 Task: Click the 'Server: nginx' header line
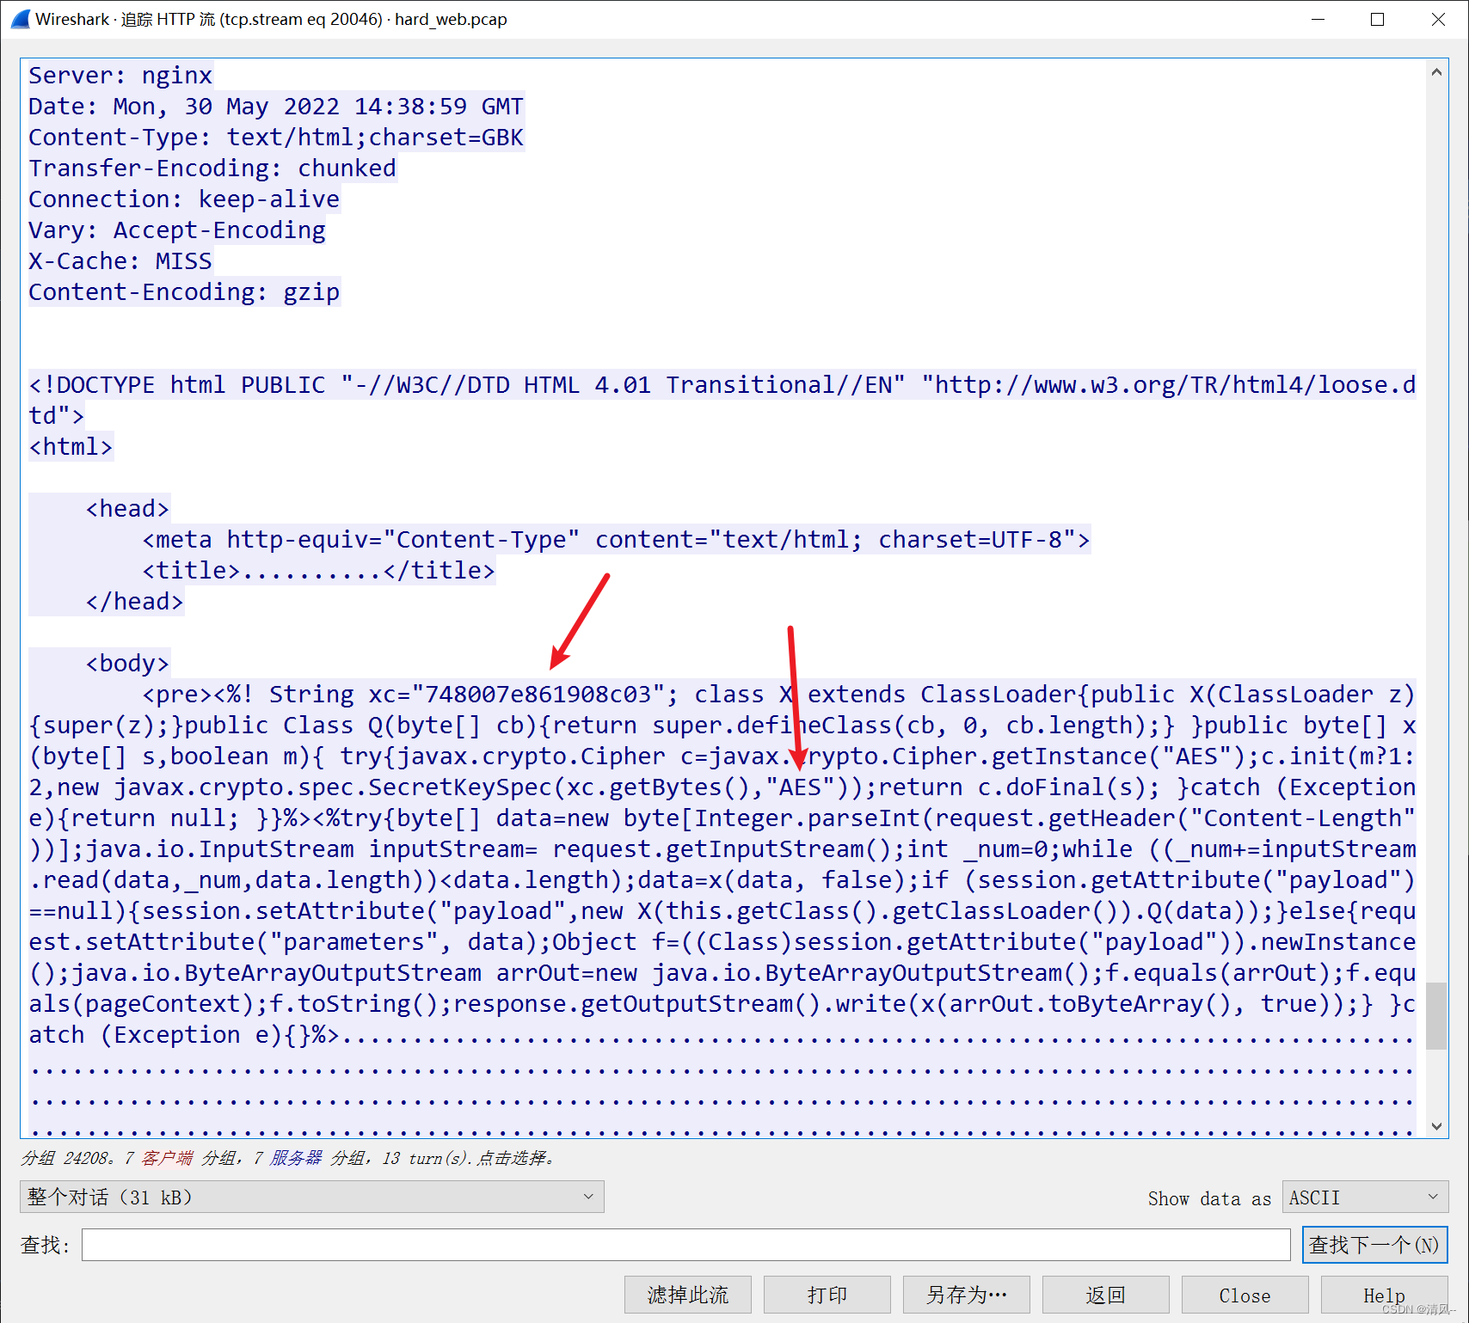pyautogui.click(x=120, y=76)
